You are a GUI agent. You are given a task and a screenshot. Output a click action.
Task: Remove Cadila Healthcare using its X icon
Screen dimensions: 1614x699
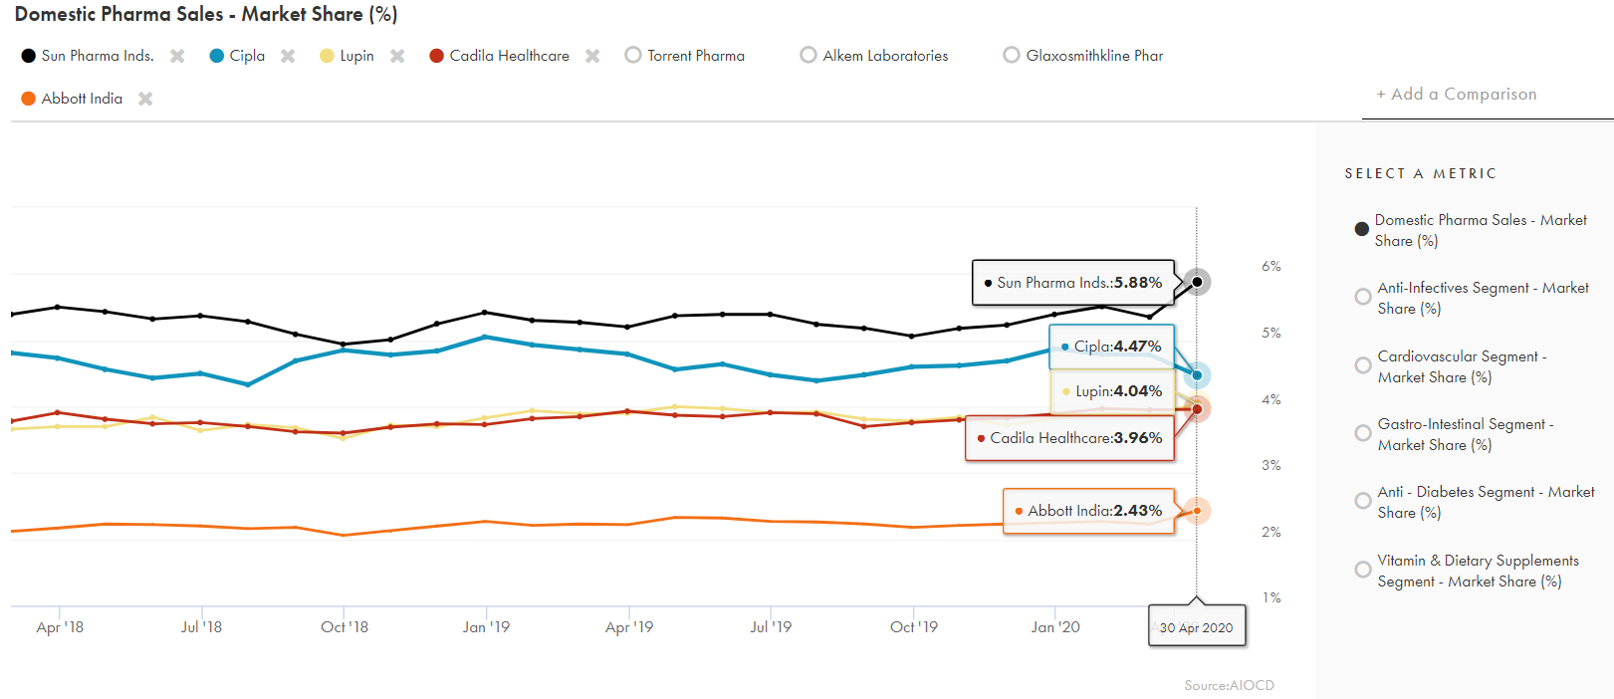pyautogui.click(x=592, y=56)
